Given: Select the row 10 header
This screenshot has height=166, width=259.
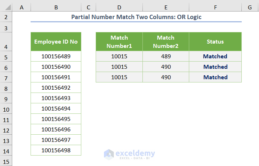Looking at the screenshot, I should tap(6, 109).
